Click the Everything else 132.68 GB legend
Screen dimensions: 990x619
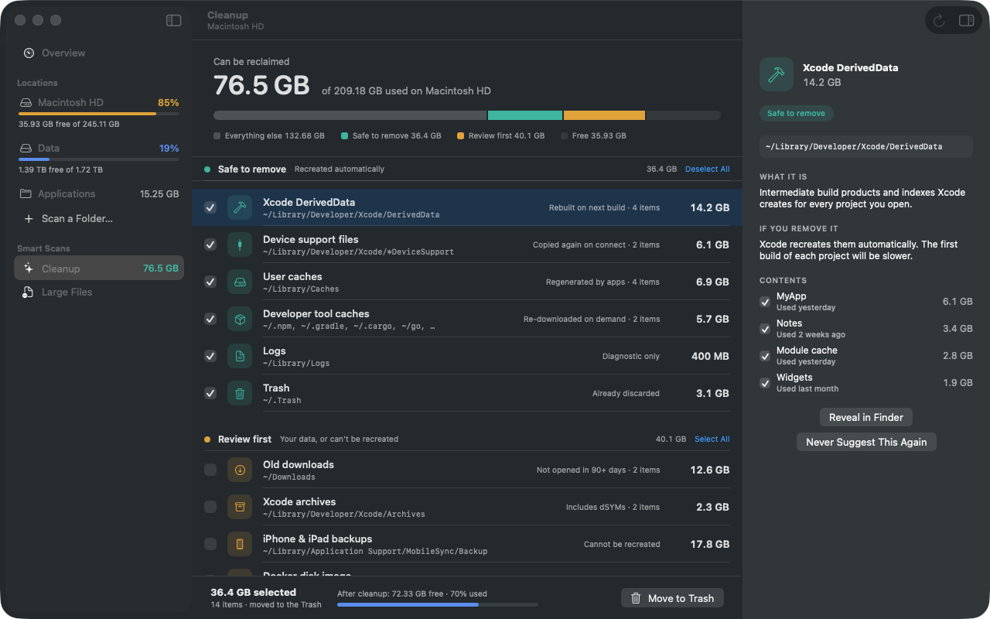click(269, 136)
